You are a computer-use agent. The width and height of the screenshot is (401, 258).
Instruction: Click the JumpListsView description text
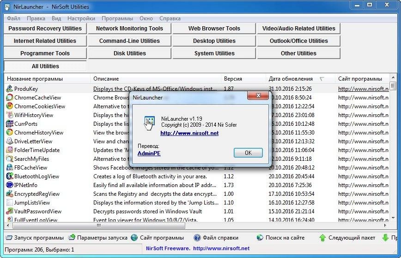coord(156,203)
